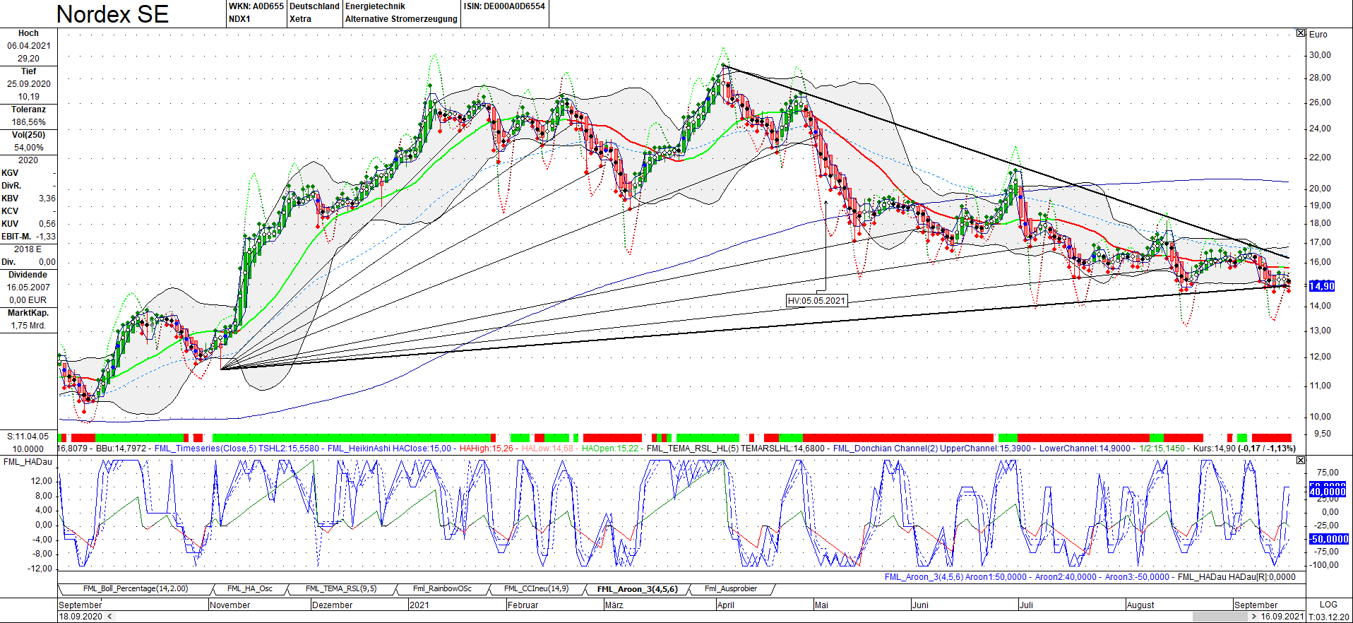Click the HAHigh:15,26 legend entry
The image size is (1353, 623).
(487, 449)
